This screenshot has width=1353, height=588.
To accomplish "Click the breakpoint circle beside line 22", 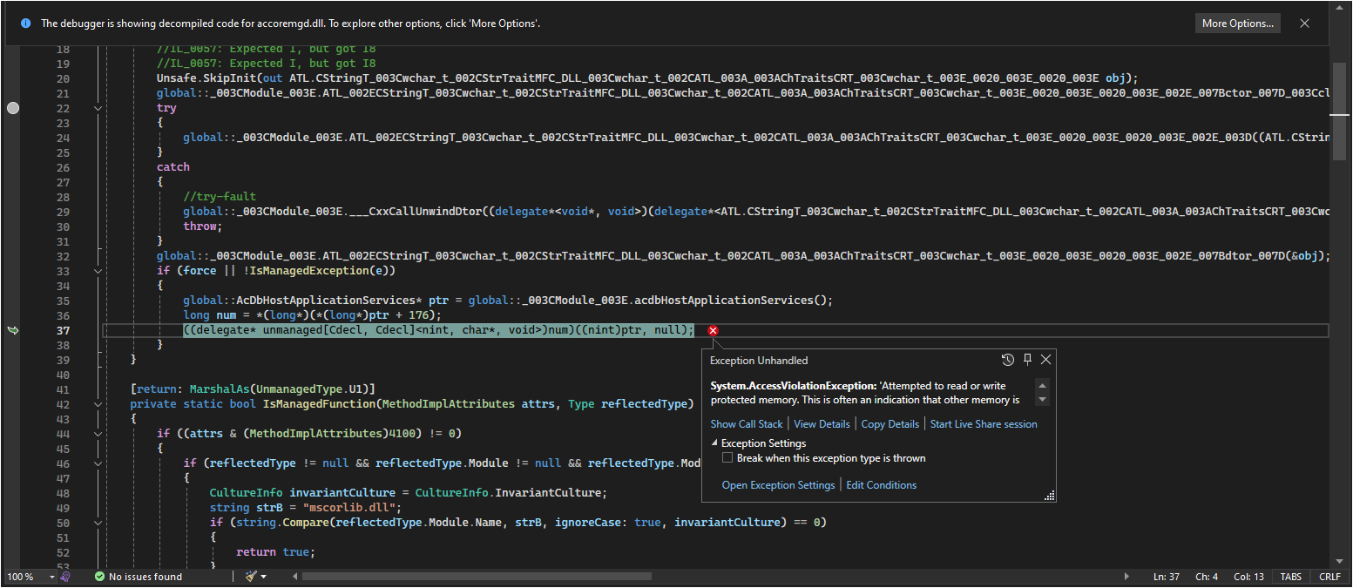I will click(13, 108).
